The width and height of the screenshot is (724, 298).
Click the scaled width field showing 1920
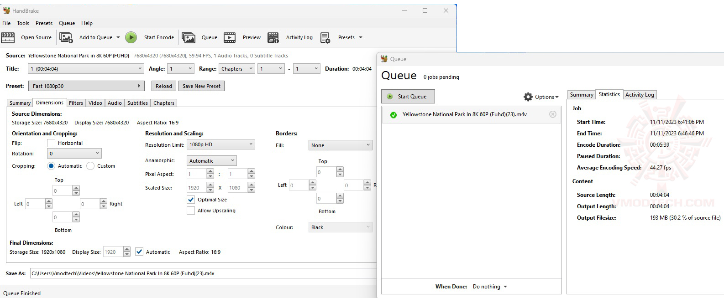(x=197, y=188)
